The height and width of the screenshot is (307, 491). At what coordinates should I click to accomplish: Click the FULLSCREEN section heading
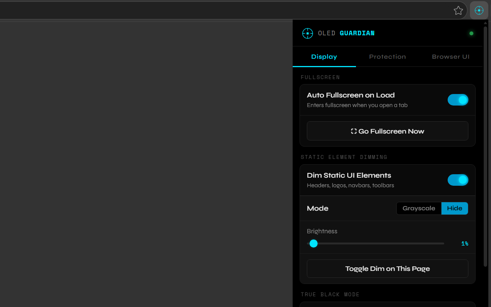(x=320, y=77)
